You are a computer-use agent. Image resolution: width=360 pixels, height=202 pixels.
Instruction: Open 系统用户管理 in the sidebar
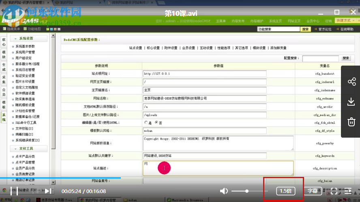(x=25, y=52)
